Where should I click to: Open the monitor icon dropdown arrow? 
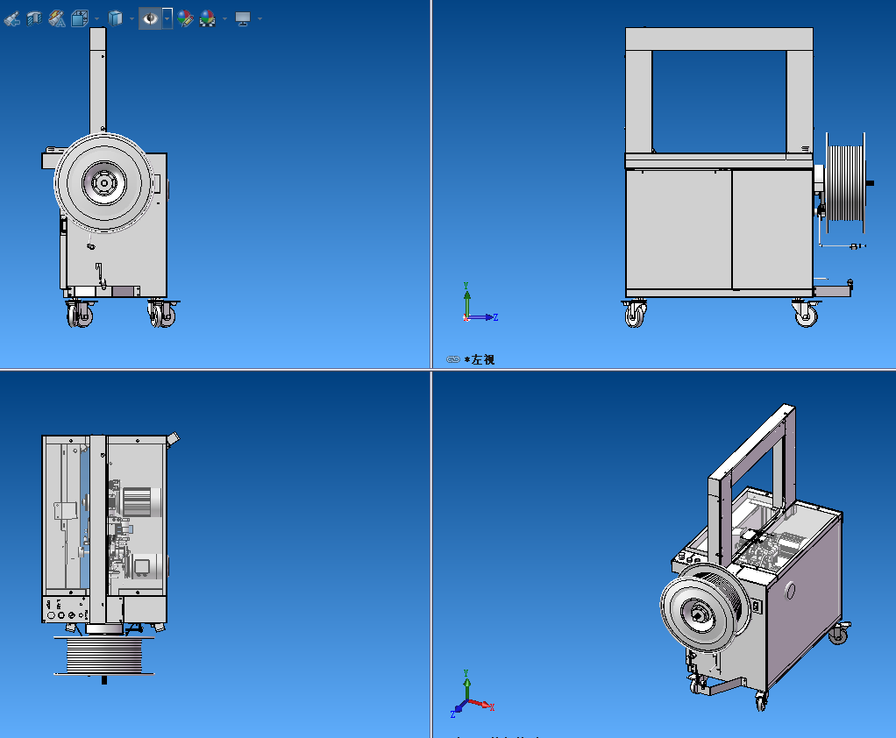pyautogui.click(x=258, y=18)
